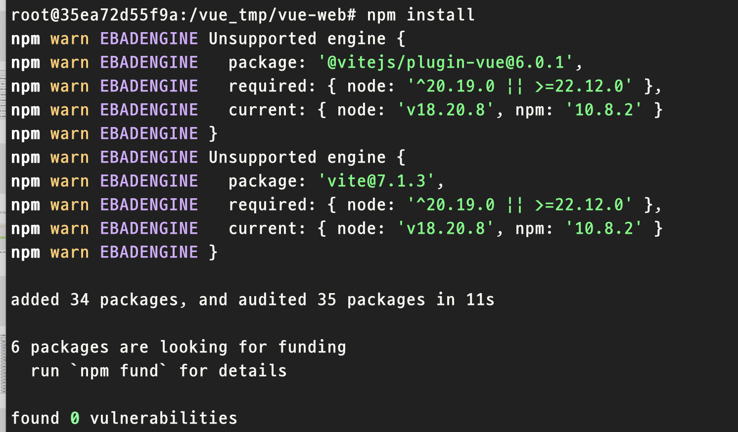
Task: Click npm version '10.8.2' in the plugin-vue block
Action: click(604, 110)
